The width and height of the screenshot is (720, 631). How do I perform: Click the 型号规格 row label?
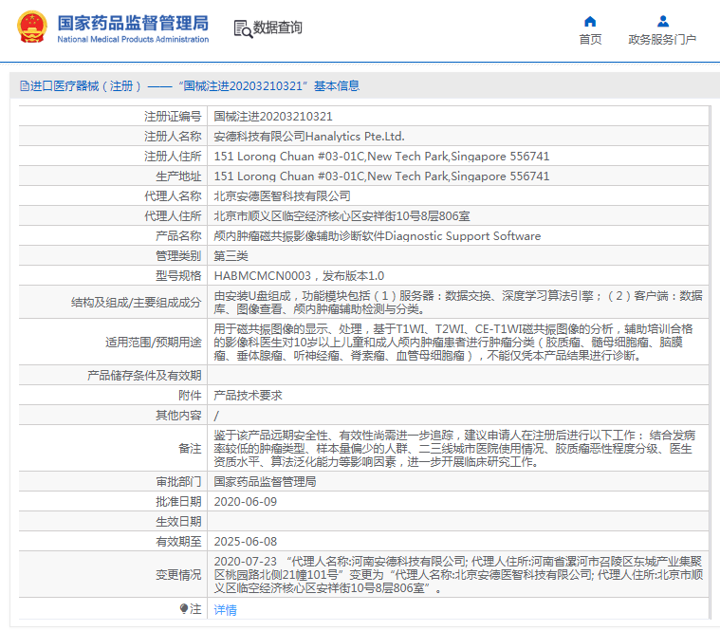pos(178,275)
